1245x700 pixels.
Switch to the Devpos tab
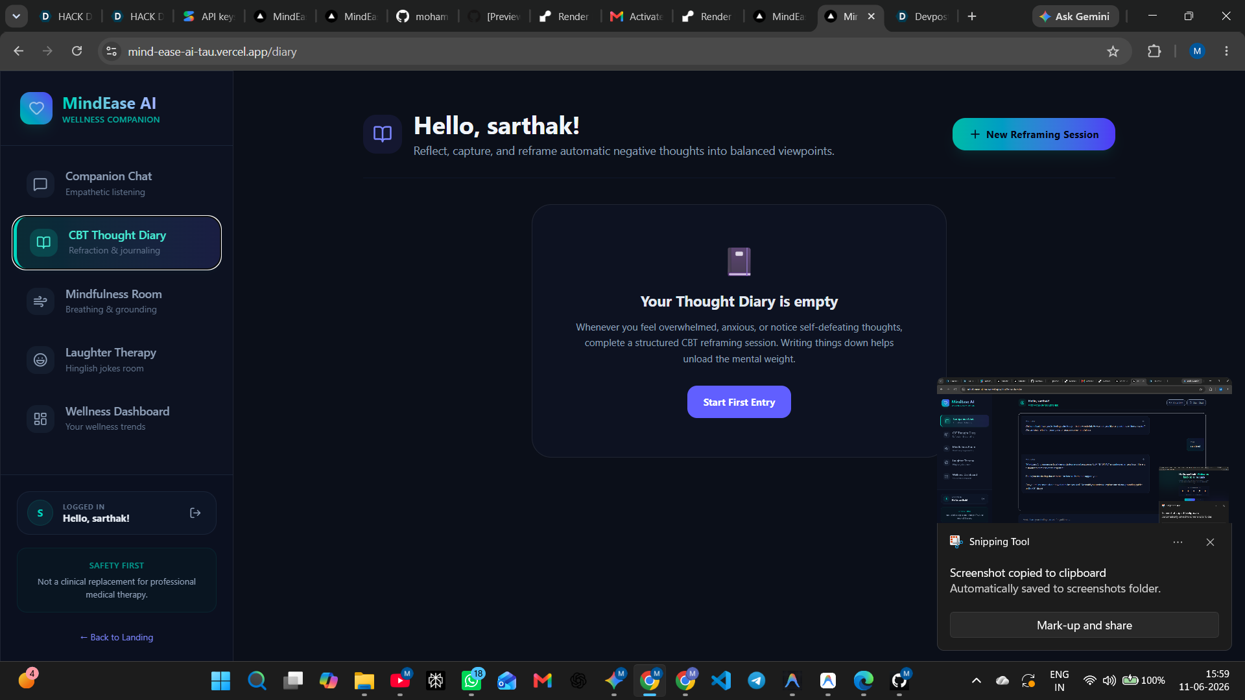point(922,16)
